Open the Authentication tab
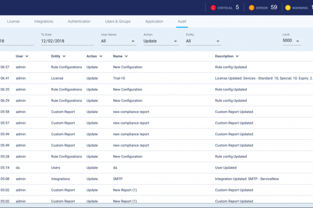The height and width of the screenshot is (208, 313). click(79, 21)
